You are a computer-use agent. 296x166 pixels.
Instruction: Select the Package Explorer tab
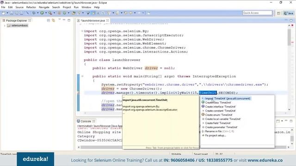(16, 20)
